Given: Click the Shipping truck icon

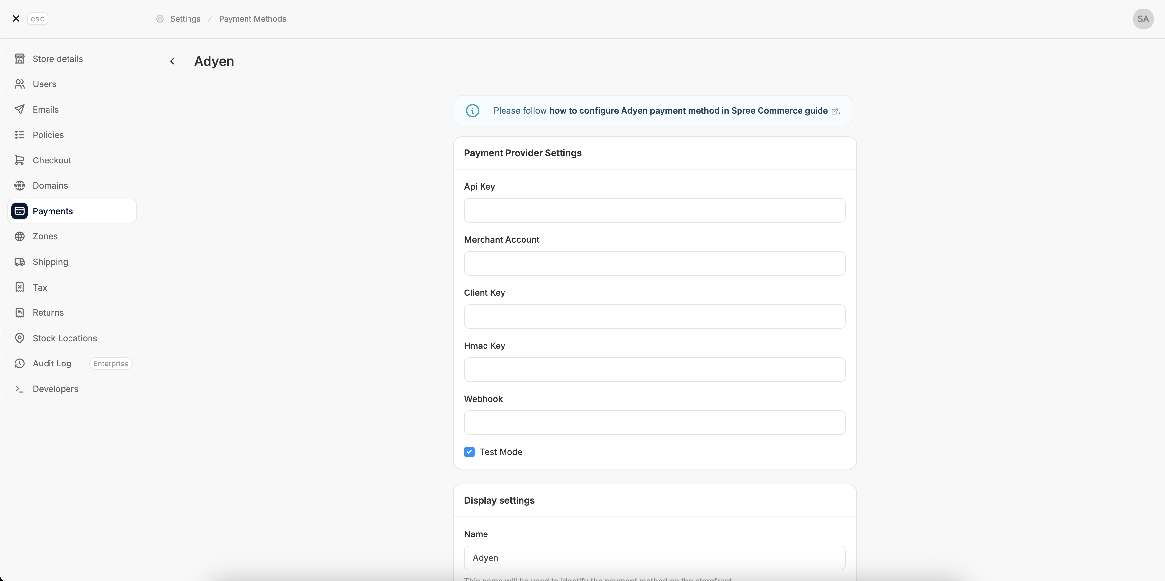Looking at the screenshot, I should pos(19,262).
